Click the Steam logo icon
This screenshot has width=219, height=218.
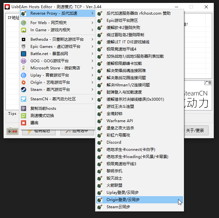coord(24,90)
